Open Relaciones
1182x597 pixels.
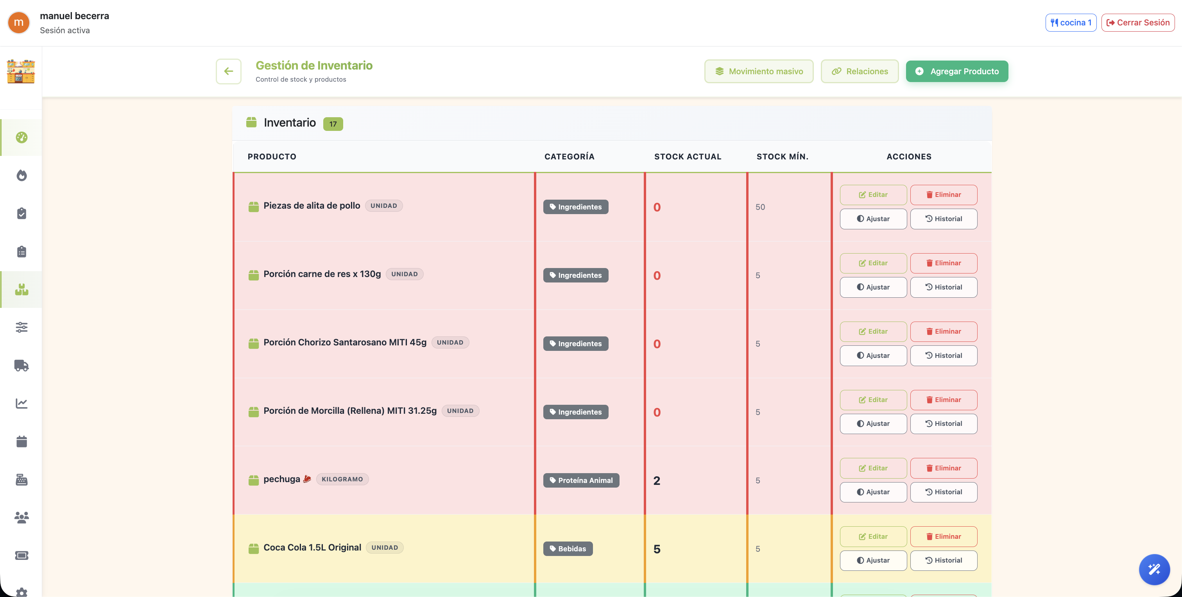tap(860, 71)
